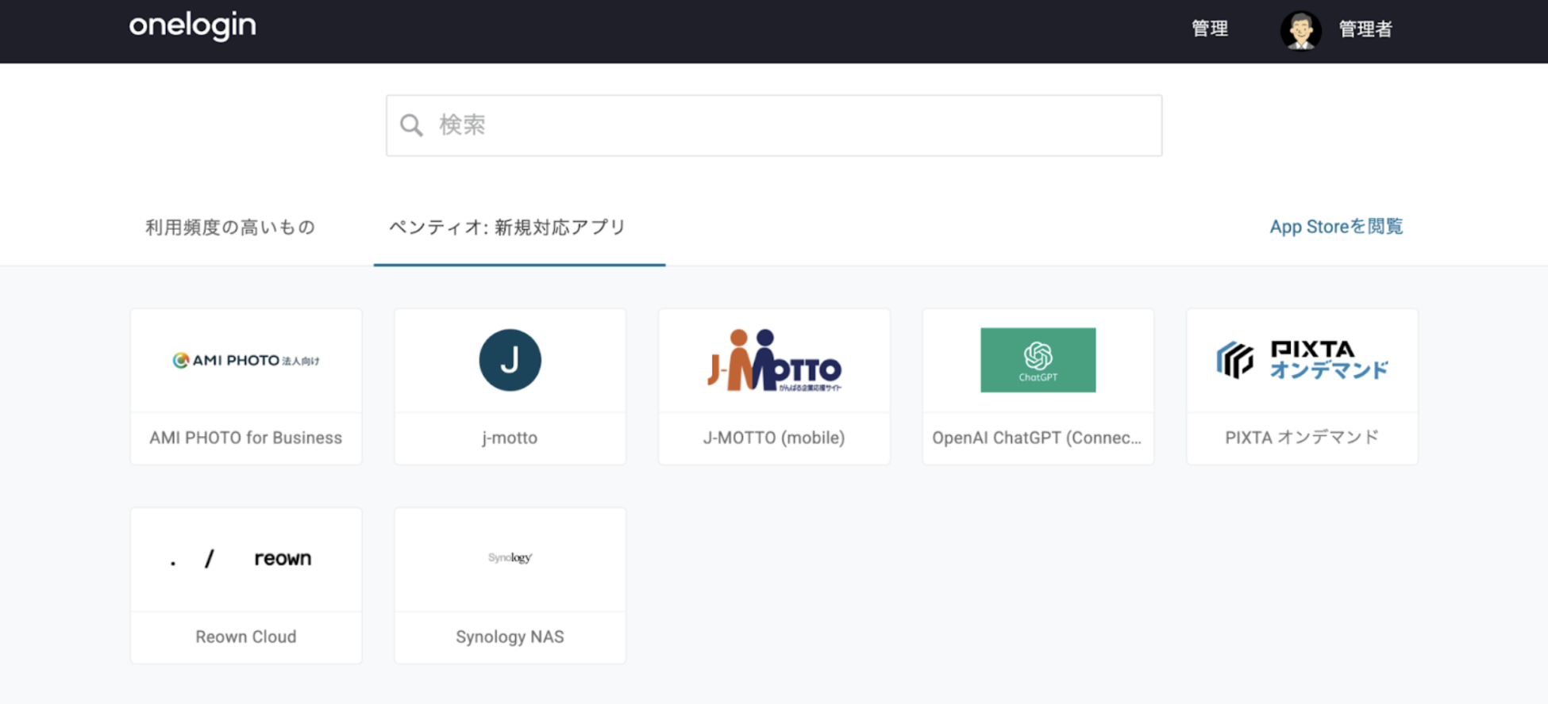Viewport: 1548px width, 704px height.
Task: Open the 管理 menu
Action: 1210,29
